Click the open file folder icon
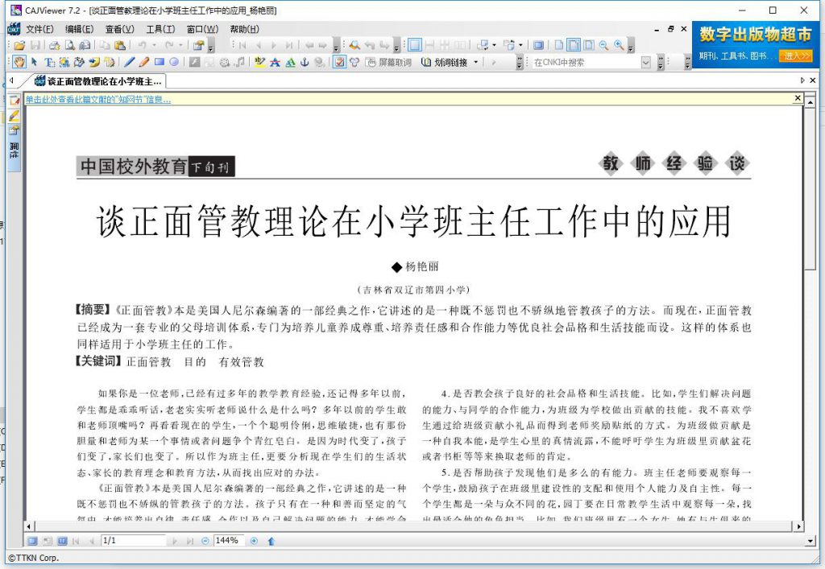 click(x=19, y=46)
